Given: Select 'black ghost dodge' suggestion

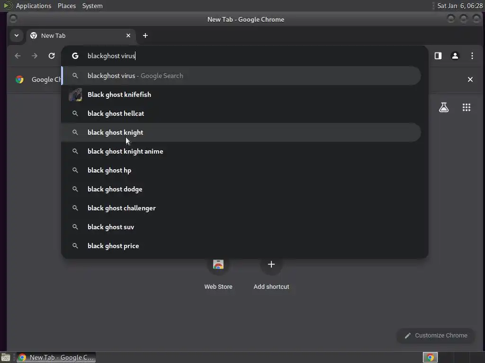Looking at the screenshot, I should (x=241, y=189).
